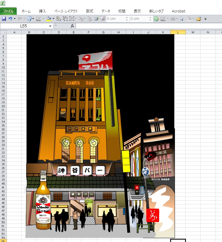Click the Crop picture icon
This screenshot has height=242, width=222.
[103, 19]
